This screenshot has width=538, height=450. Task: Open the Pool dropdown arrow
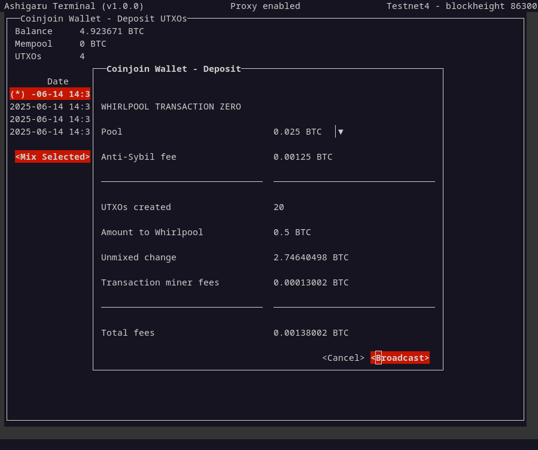(341, 132)
